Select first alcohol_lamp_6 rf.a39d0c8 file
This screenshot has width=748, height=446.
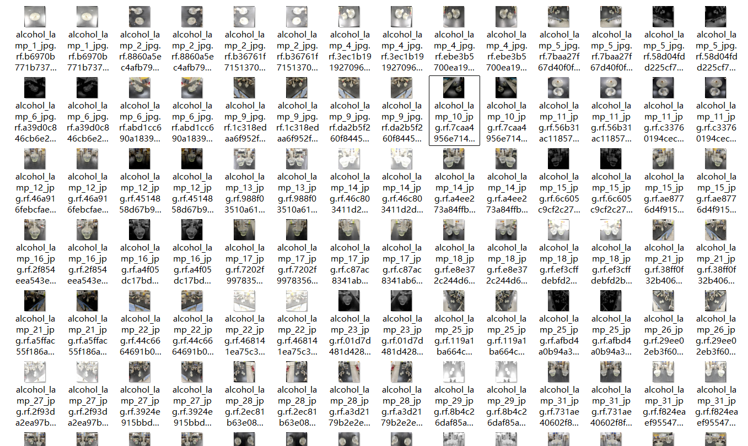coord(35,111)
